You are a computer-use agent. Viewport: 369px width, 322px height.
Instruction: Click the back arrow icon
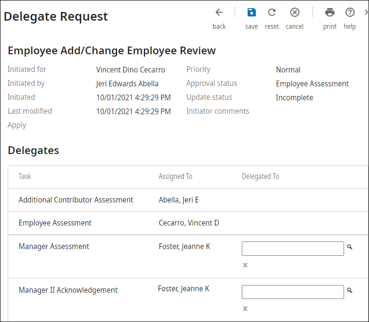coord(219,12)
